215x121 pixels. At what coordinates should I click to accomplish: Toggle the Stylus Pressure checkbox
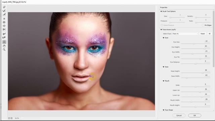tap(162, 25)
